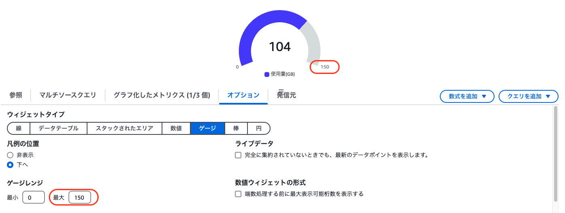Choose the データテーブル widget type
565x213 pixels.
58,128
